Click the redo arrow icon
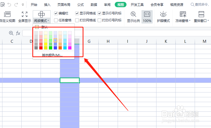211x128 pixels. coord(16,5)
